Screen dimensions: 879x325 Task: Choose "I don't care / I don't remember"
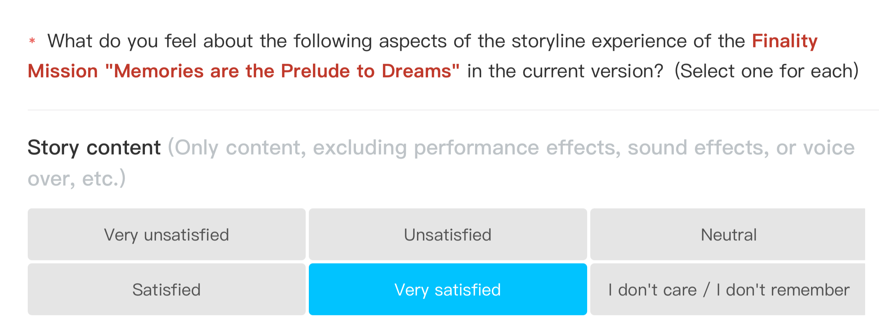click(728, 289)
